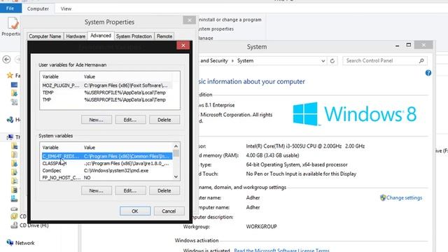Select the C_EM64T_REDI... system variable
Screen dimensions: 448x252
click(x=107, y=156)
